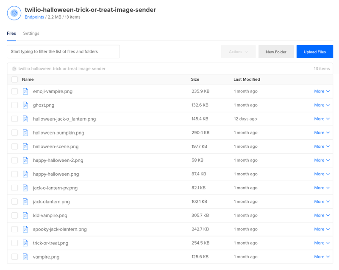Click file icon for halloween-scene.png
The height and width of the screenshot is (270, 339).
[x=25, y=146]
